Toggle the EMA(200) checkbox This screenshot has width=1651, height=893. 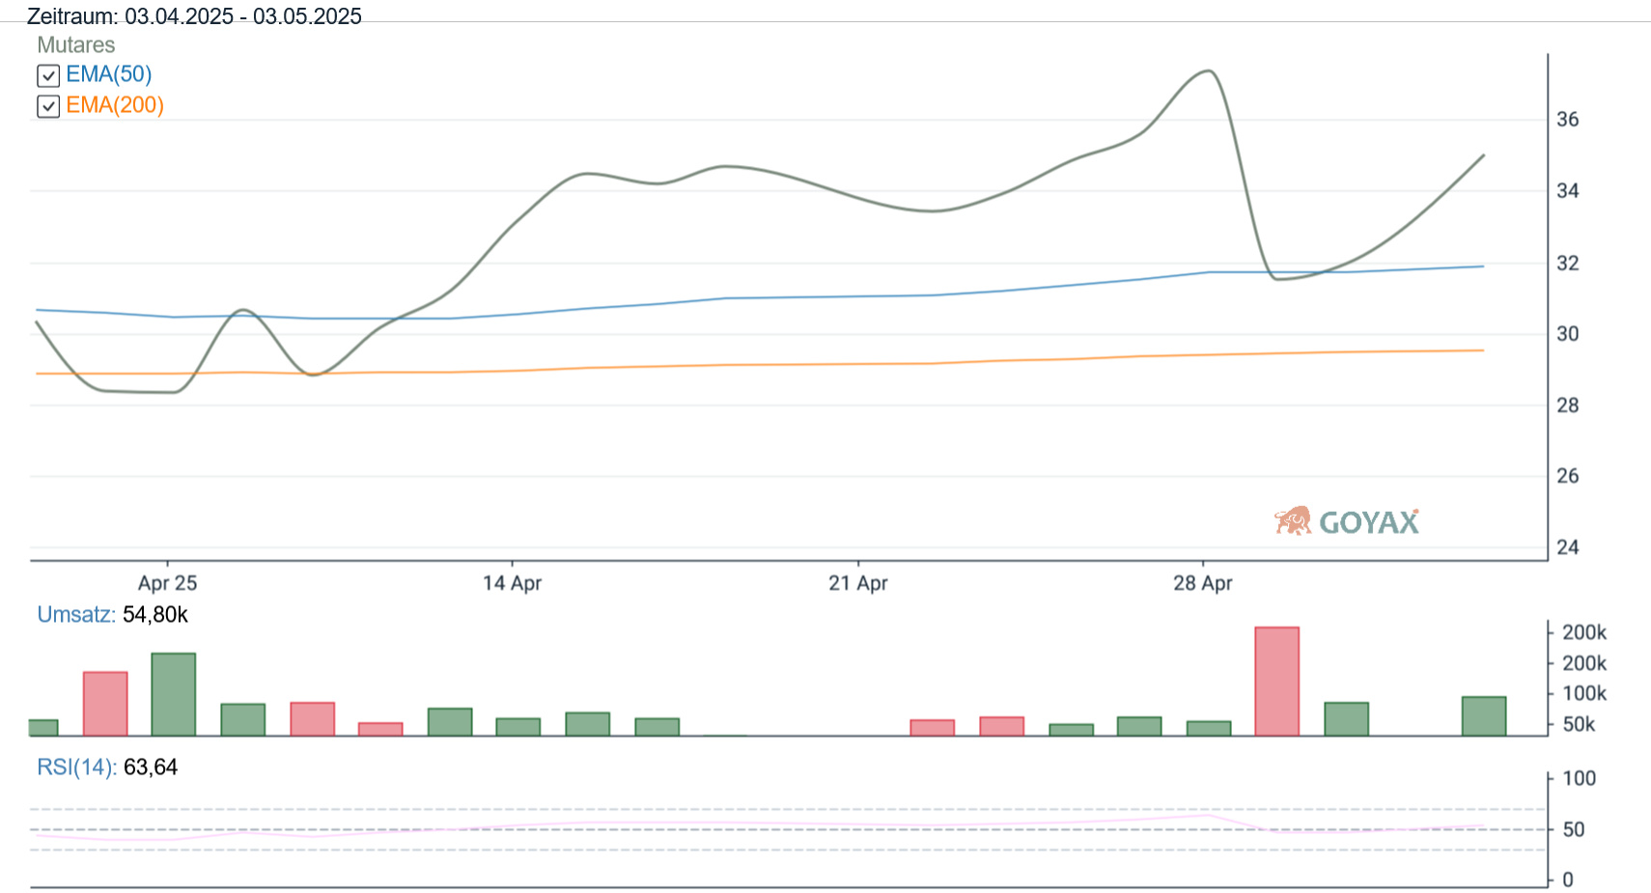tap(48, 106)
